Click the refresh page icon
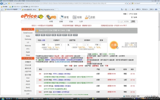Image resolution: width=160 pixels, height=100 pixels. pyautogui.click(x=127, y=3)
